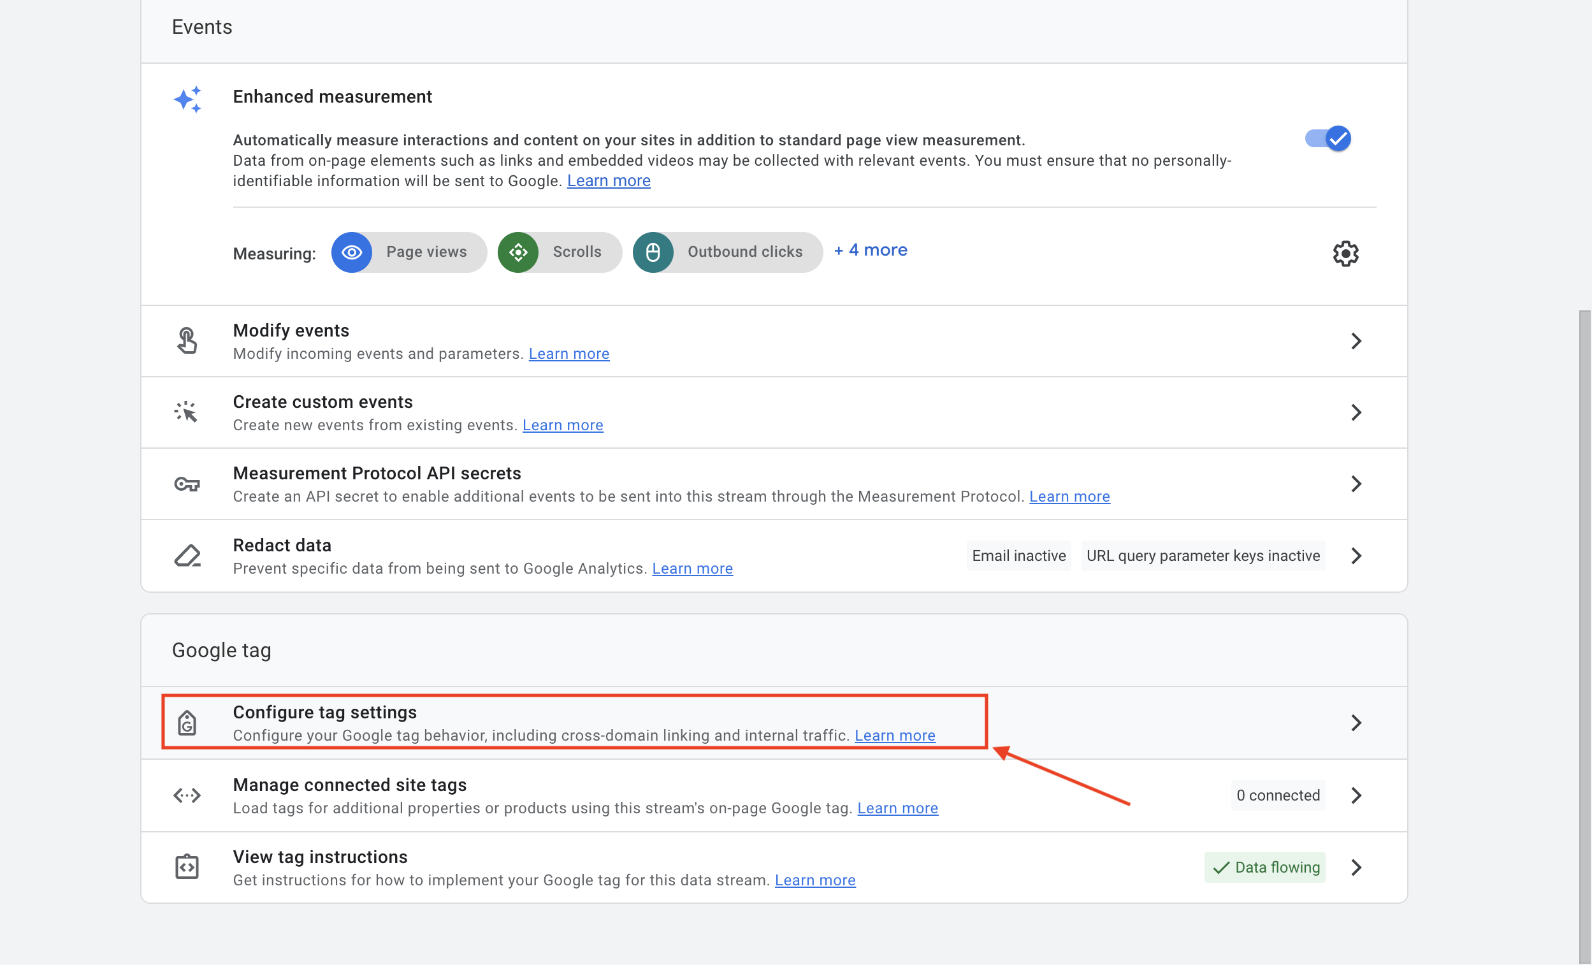The image size is (1592, 965).
Task: Click the 0 connected status chip
Action: click(1277, 795)
